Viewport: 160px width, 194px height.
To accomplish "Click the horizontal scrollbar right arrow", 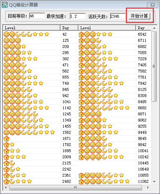I will [x=148, y=188].
